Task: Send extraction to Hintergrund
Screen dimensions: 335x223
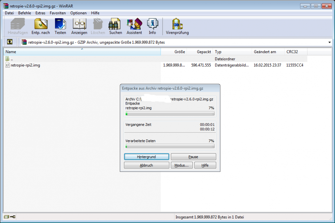Action: tap(146, 157)
